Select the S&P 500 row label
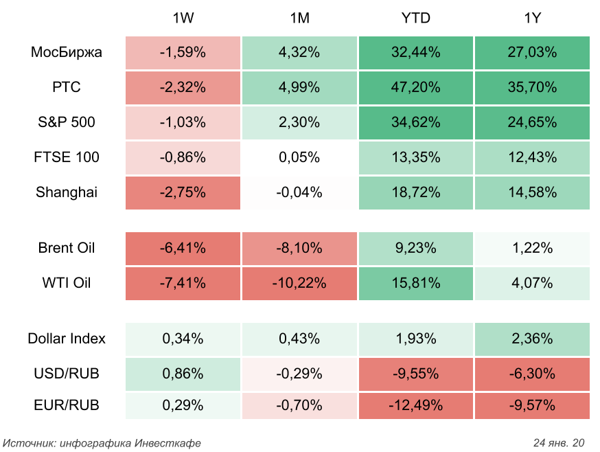Viewport: 600px width, 452px height. [x=67, y=122]
